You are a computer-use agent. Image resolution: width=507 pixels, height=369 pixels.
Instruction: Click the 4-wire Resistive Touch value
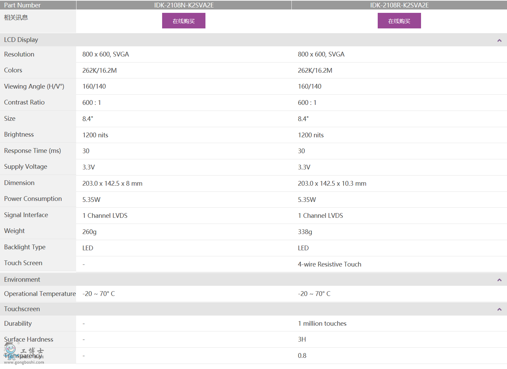pos(329,264)
